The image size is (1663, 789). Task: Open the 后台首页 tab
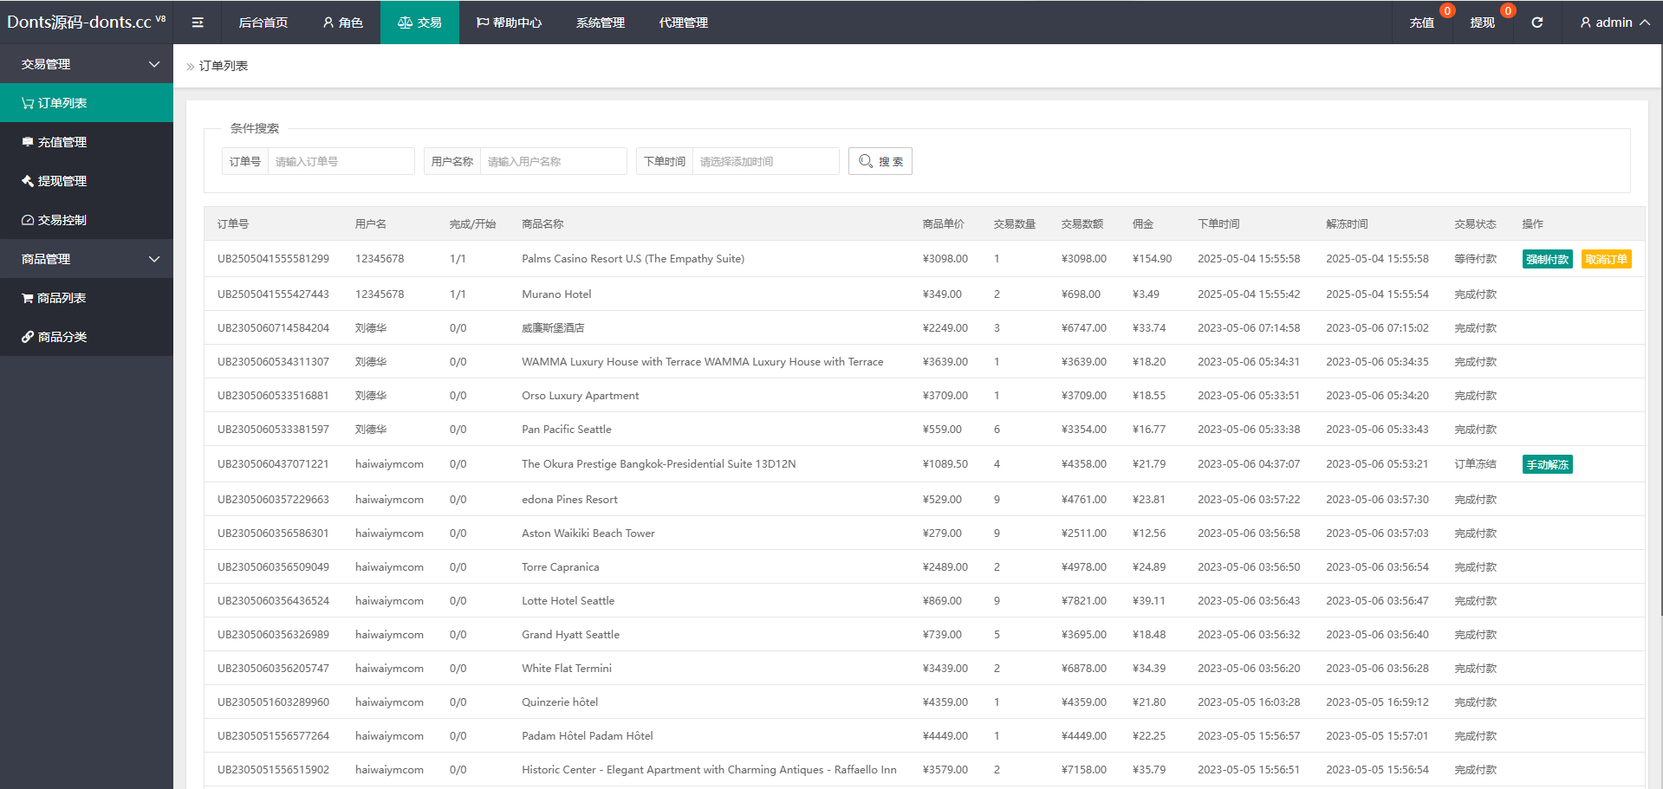tap(263, 23)
